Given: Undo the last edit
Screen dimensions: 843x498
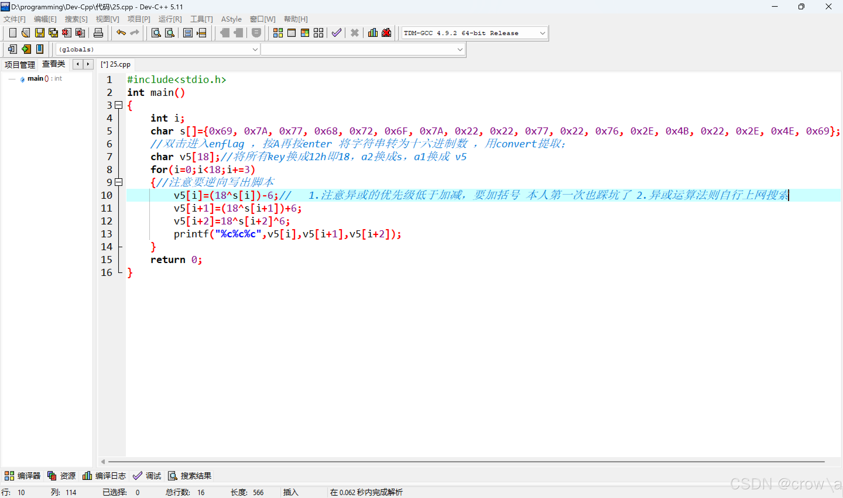Looking at the screenshot, I should pos(121,32).
